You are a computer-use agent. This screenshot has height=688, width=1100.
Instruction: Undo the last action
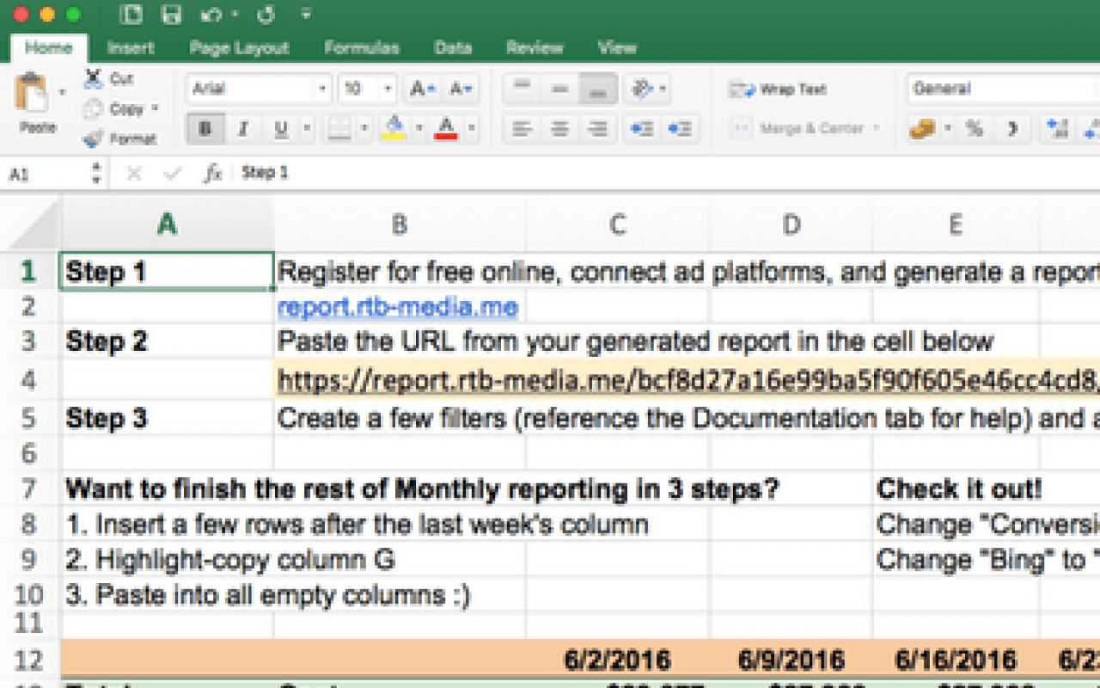211,15
